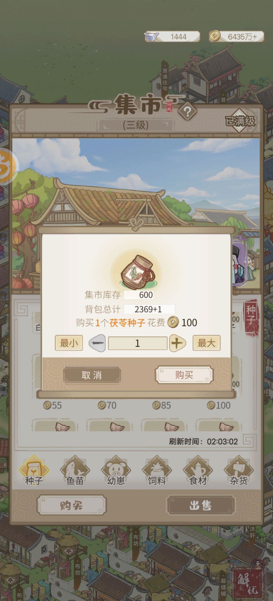Viewport: 273px width, 601px height.
Task: Set quantity to 最大 maximum
Action: 207,343
